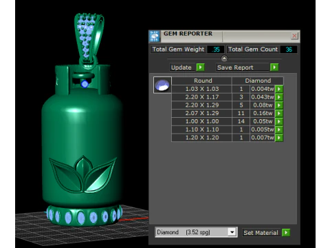Click the Total Gem Weight label
This screenshot has width=330, height=248.
click(178, 50)
